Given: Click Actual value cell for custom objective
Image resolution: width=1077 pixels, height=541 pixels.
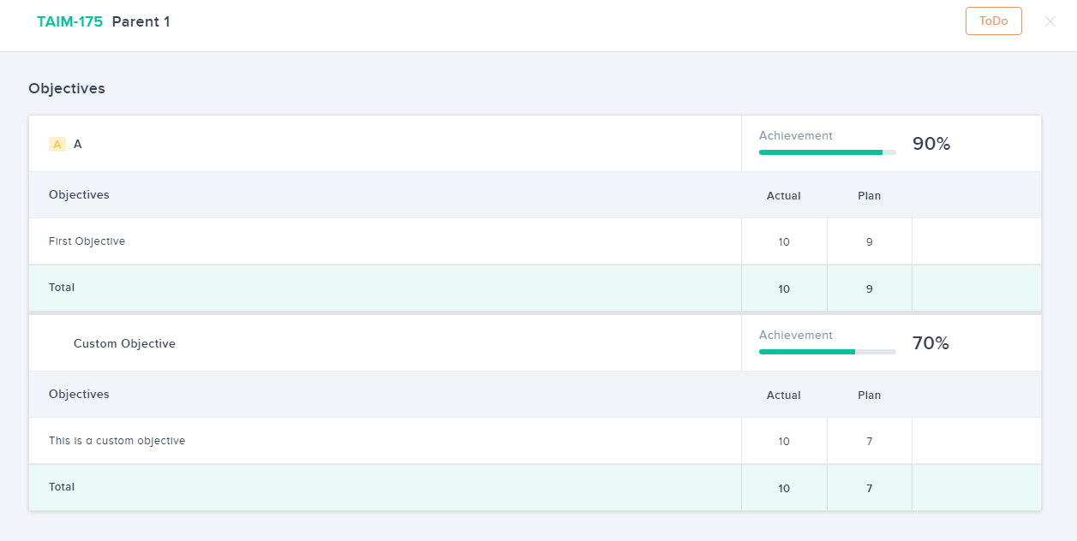Looking at the screenshot, I should [784, 442].
